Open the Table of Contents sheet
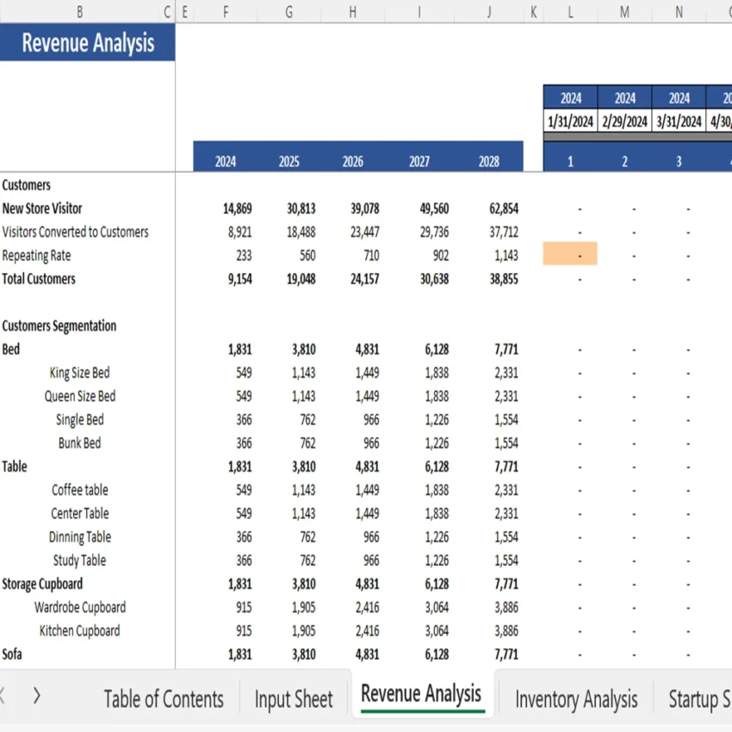Viewport: 732px width, 732px height. tap(164, 698)
